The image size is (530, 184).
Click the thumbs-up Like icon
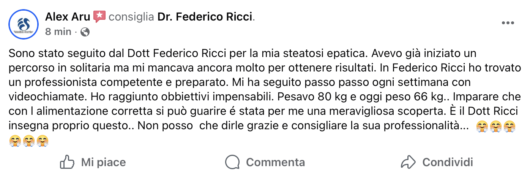pyautogui.click(x=67, y=162)
